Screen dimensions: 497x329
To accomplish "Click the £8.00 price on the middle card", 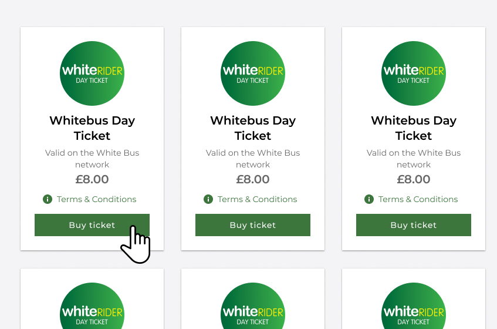I will point(253,179).
